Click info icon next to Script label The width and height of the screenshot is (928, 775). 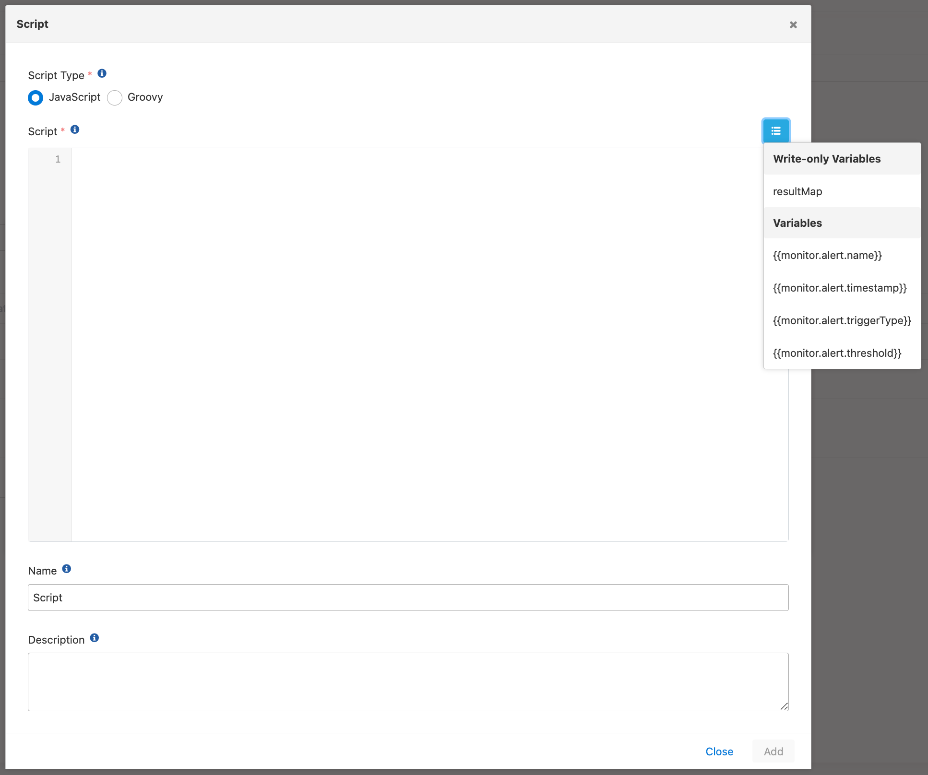point(75,129)
